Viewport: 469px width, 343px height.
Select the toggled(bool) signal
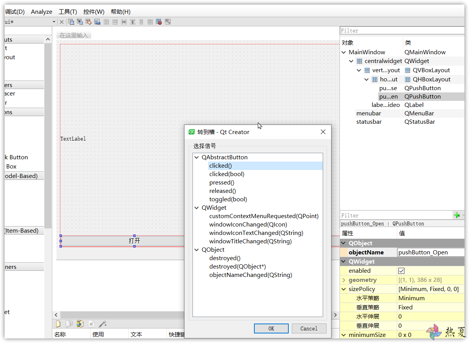[228, 199]
